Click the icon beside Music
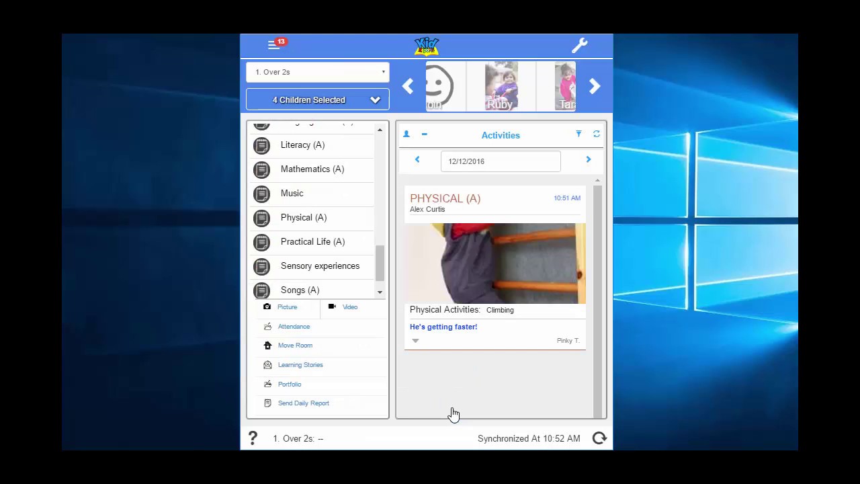This screenshot has width=860, height=484. pos(261,194)
